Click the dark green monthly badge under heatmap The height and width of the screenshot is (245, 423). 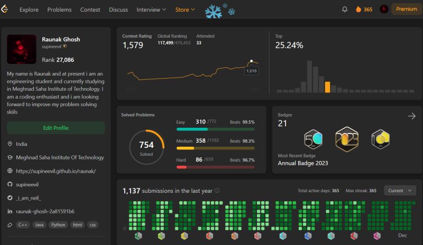point(139,236)
